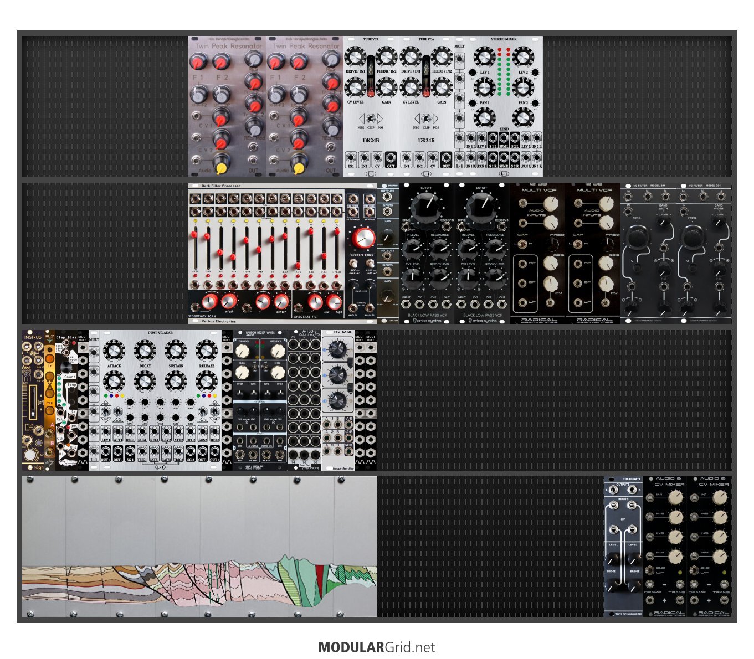This screenshot has height=659, width=754.
Task: Flip left LIN/EXP switch on Dual VC ADSR
Action: (x=105, y=413)
